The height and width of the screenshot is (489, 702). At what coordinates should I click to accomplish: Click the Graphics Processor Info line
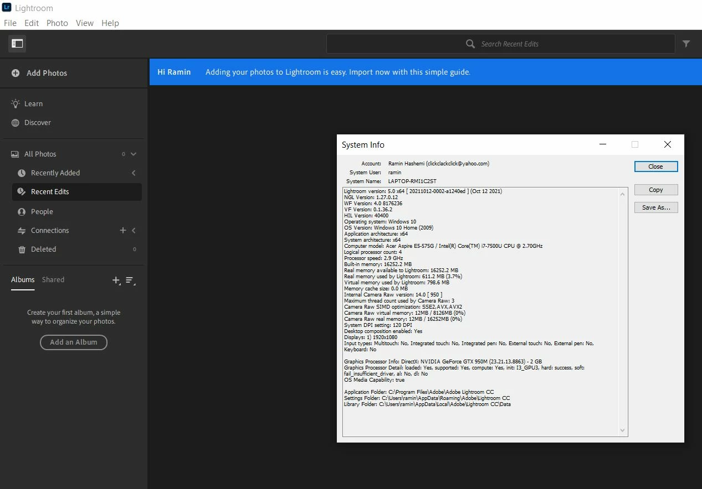[443, 362]
